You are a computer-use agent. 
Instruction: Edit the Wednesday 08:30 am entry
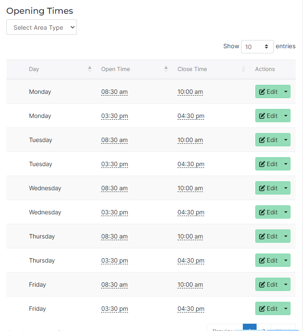point(268,188)
